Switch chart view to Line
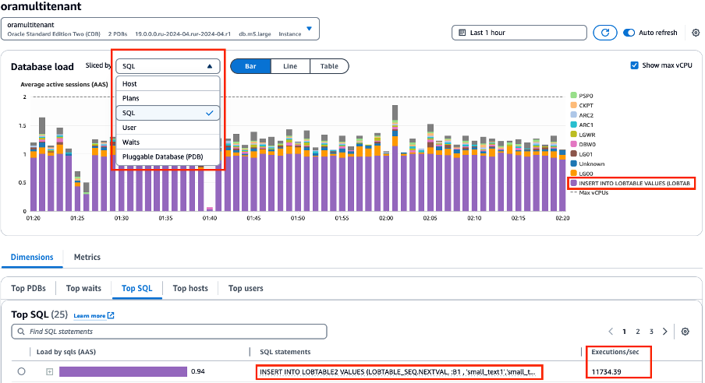The height and width of the screenshot is (383, 705). pos(289,66)
